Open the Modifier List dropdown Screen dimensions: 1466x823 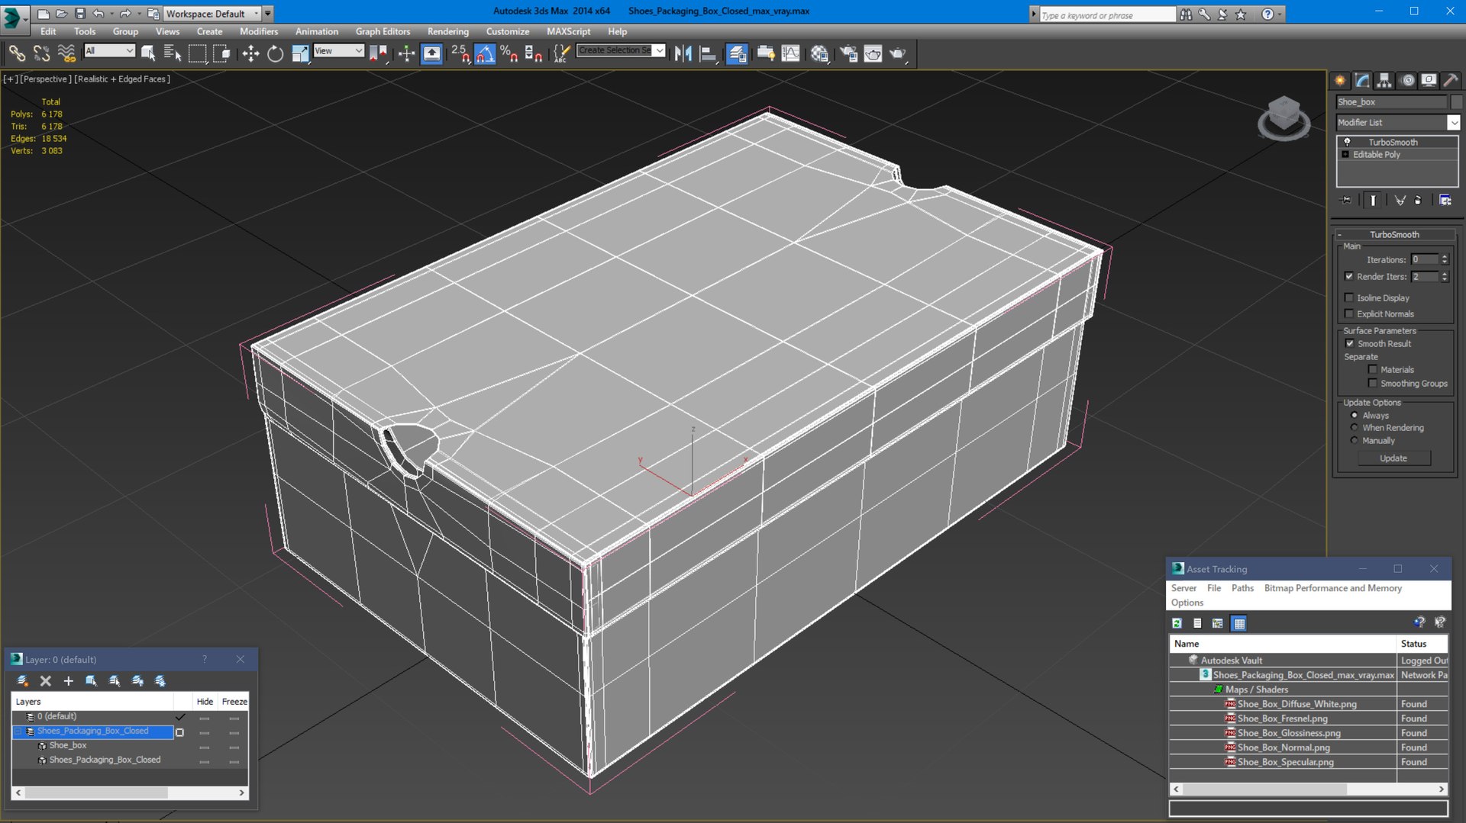pos(1397,122)
